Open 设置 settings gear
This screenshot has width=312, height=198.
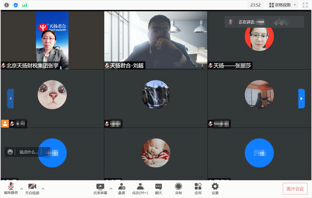215,188
